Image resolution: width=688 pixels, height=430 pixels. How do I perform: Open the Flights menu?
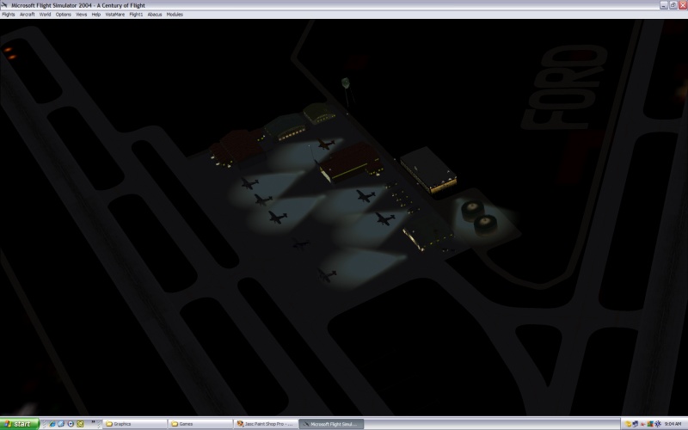point(9,15)
